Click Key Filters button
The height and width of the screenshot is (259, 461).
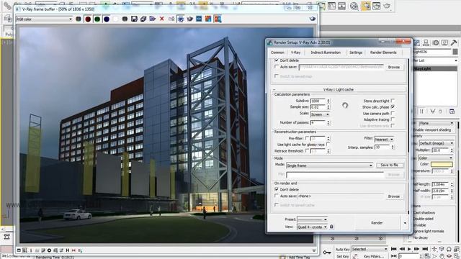(374, 256)
